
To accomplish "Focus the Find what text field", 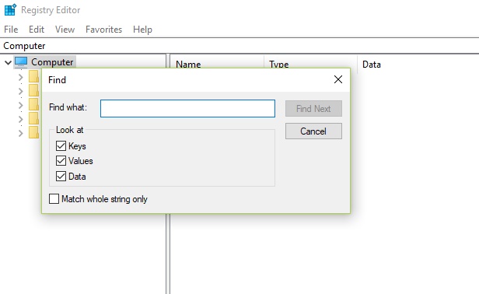I will point(187,108).
